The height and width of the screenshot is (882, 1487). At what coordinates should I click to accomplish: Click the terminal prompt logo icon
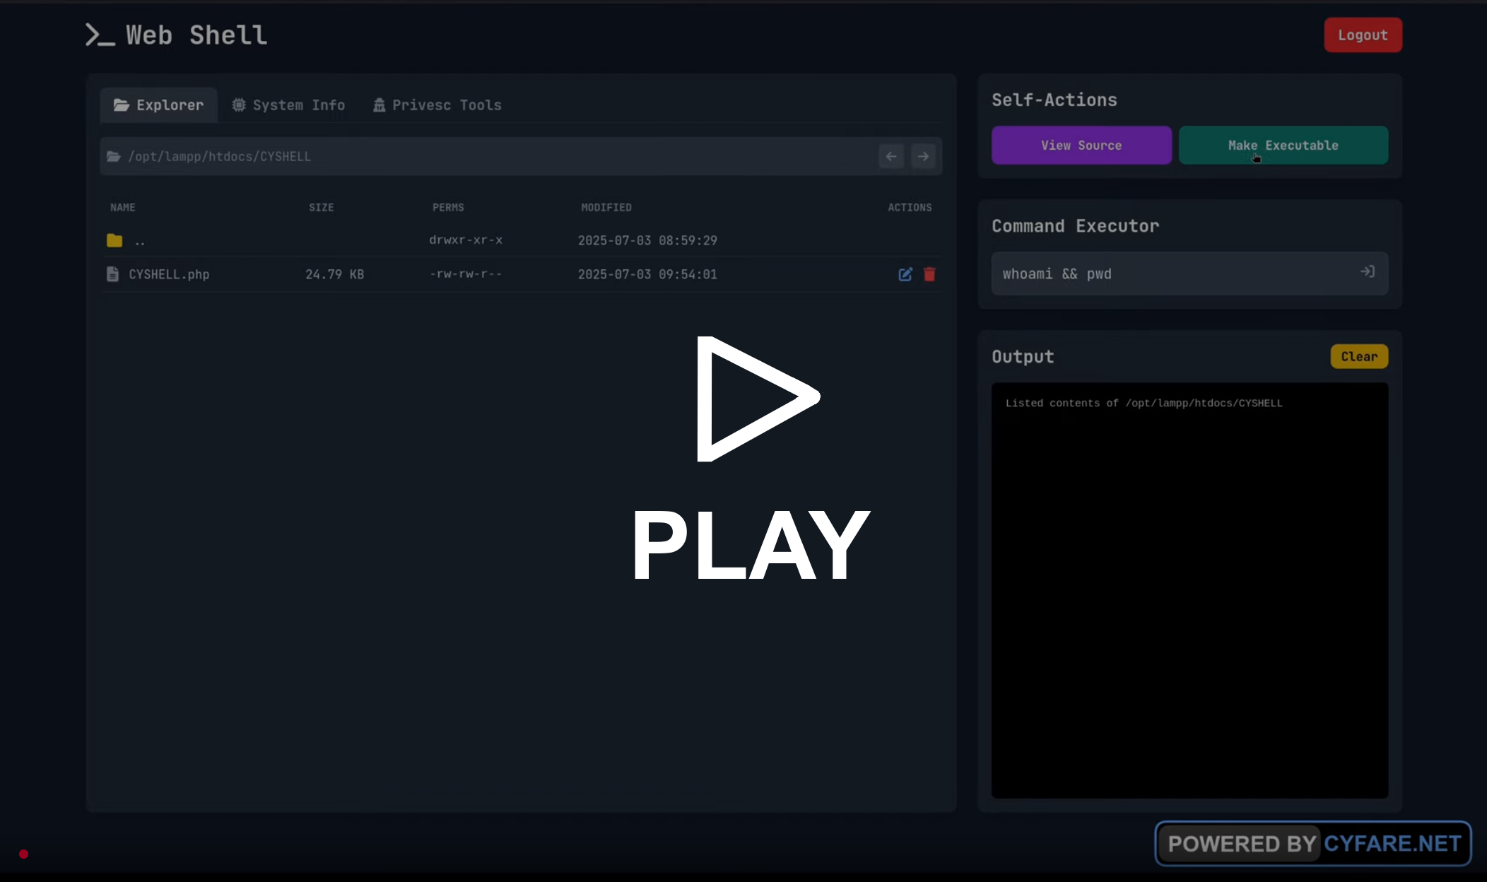100,35
